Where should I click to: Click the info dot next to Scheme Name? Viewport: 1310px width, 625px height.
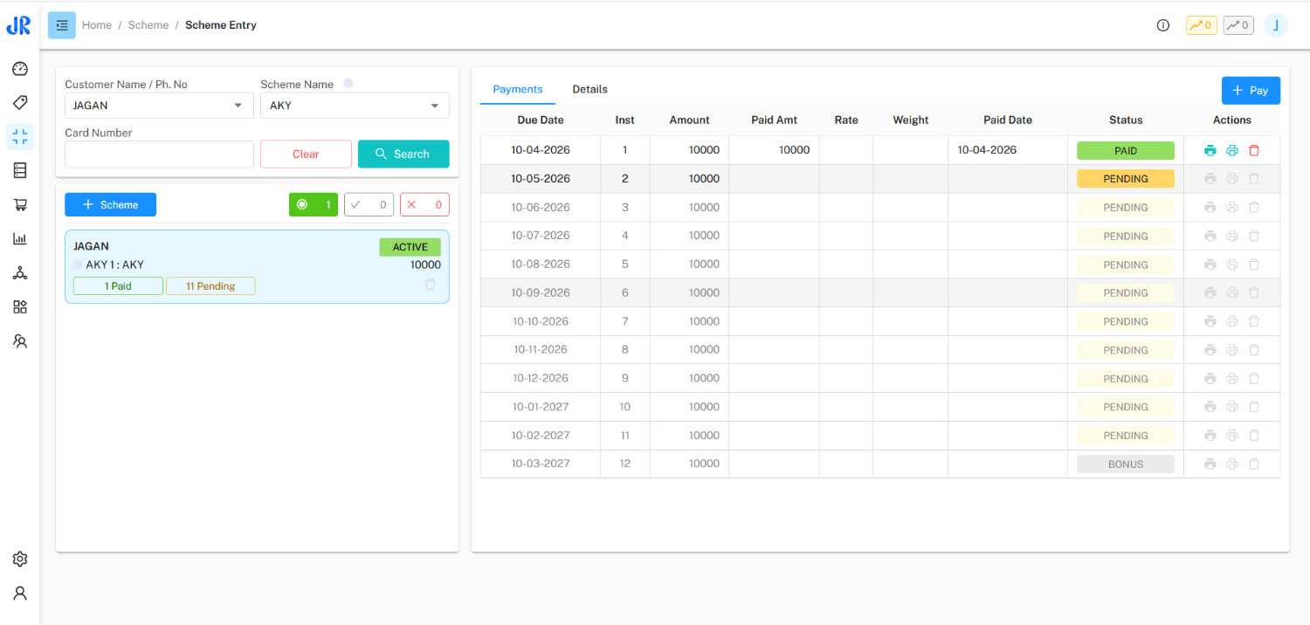348,84
